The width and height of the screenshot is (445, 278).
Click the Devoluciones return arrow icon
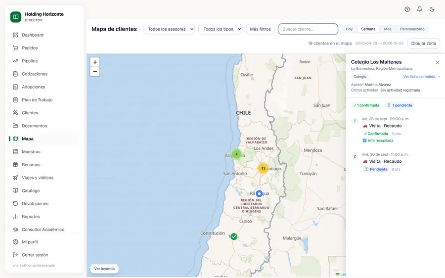15,204
